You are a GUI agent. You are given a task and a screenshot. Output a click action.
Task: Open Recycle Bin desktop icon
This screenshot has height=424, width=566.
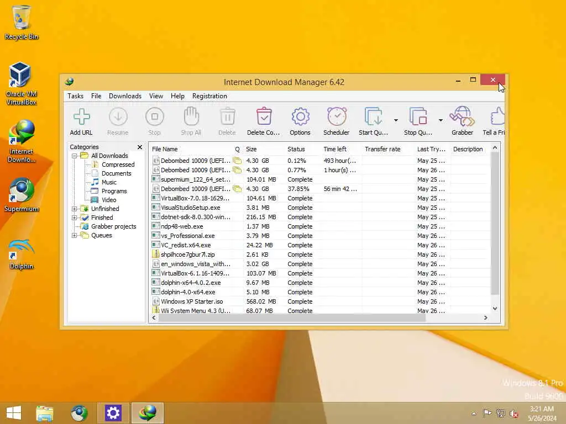[x=22, y=22]
